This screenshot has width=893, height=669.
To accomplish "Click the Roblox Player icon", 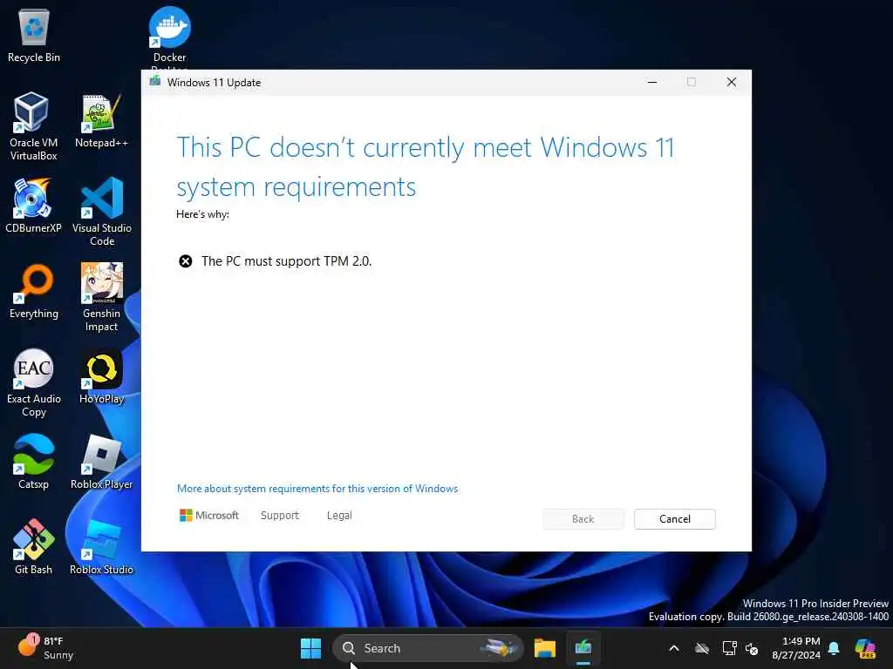I will (101, 462).
